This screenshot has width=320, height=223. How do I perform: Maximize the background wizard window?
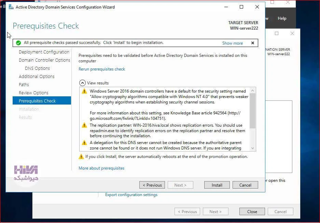[x=277, y=33]
